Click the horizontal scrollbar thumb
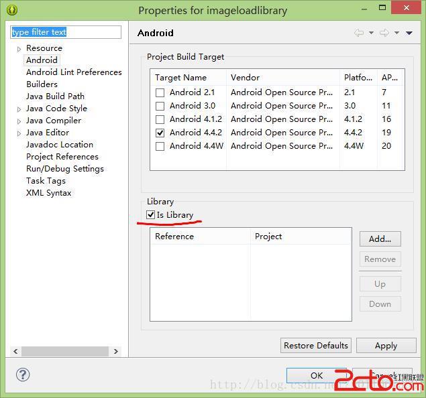This screenshot has height=398, width=426. click(65, 351)
